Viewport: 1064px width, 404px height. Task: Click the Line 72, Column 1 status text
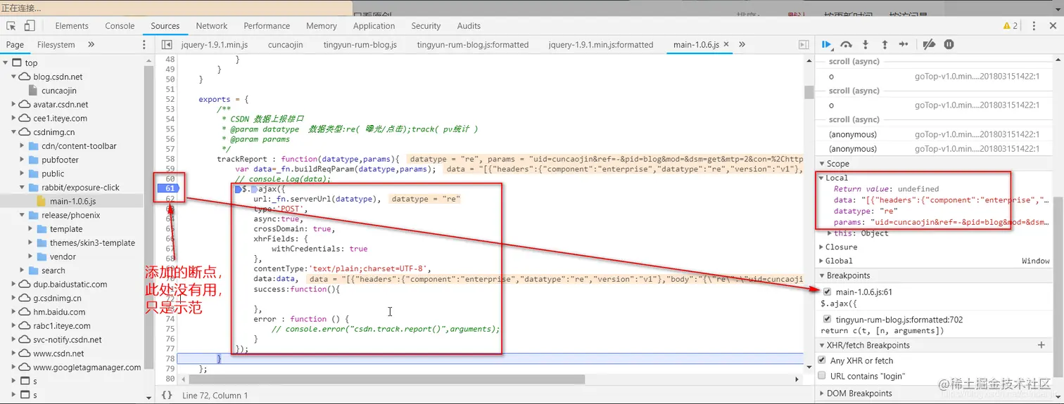tap(215, 396)
